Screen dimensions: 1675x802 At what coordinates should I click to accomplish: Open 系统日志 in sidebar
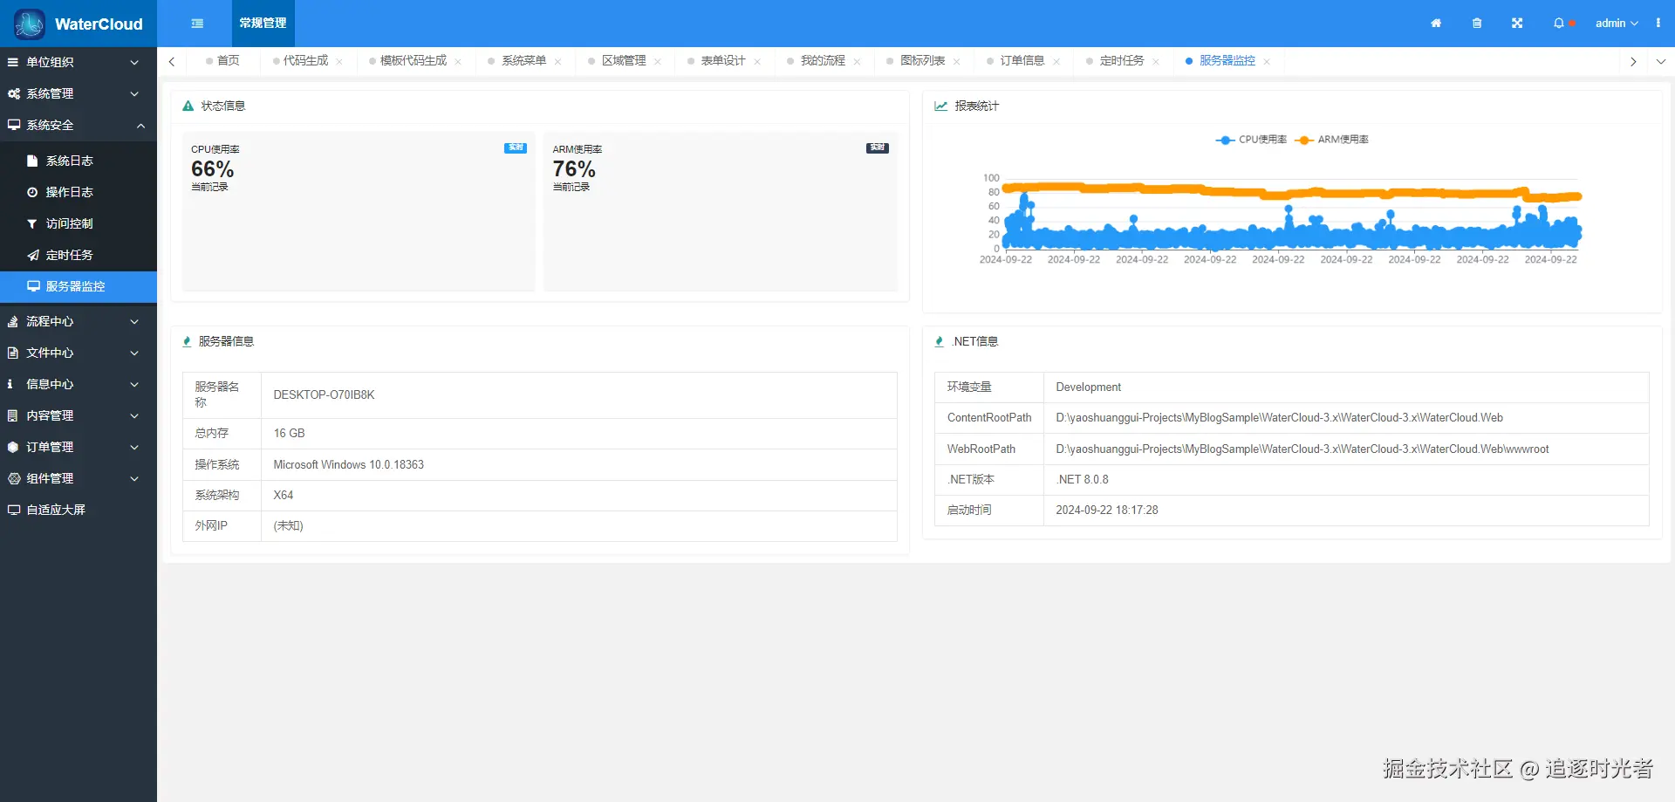79,161
